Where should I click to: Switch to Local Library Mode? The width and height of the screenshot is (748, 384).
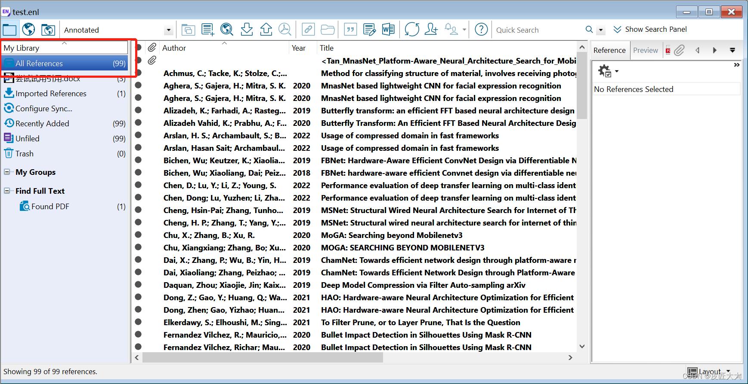(9, 30)
